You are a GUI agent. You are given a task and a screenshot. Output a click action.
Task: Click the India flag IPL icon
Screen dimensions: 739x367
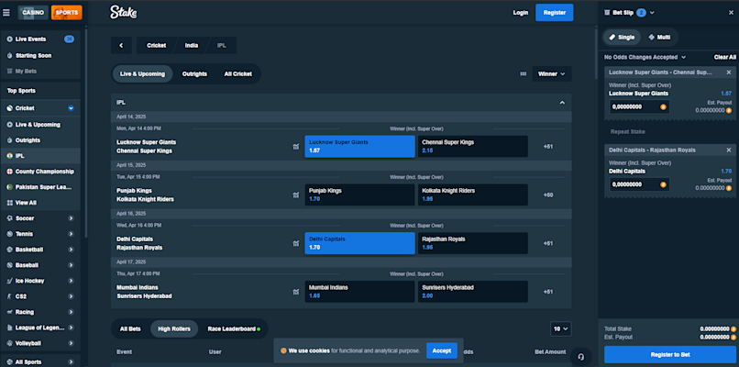10,156
